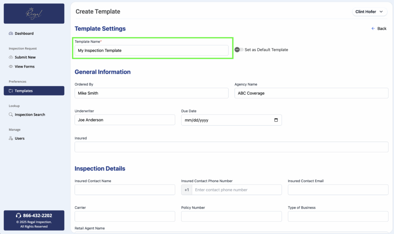This screenshot has height=234, width=394.
Task: Click the +1 country code prefix
Action: coord(187,190)
